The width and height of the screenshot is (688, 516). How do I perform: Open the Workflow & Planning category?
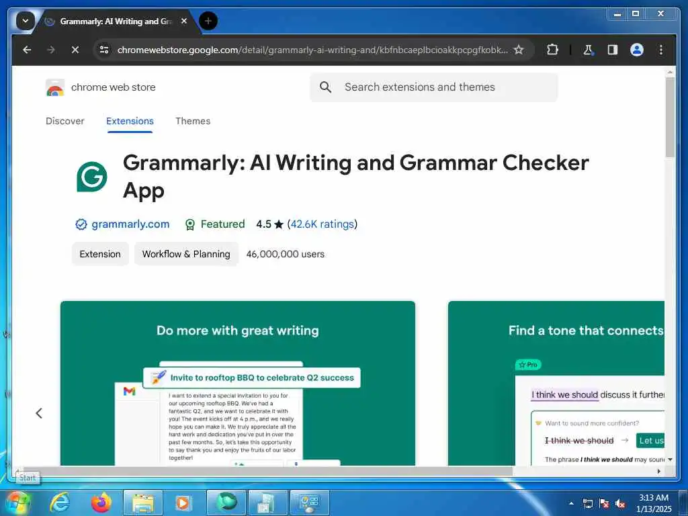coord(186,254)
